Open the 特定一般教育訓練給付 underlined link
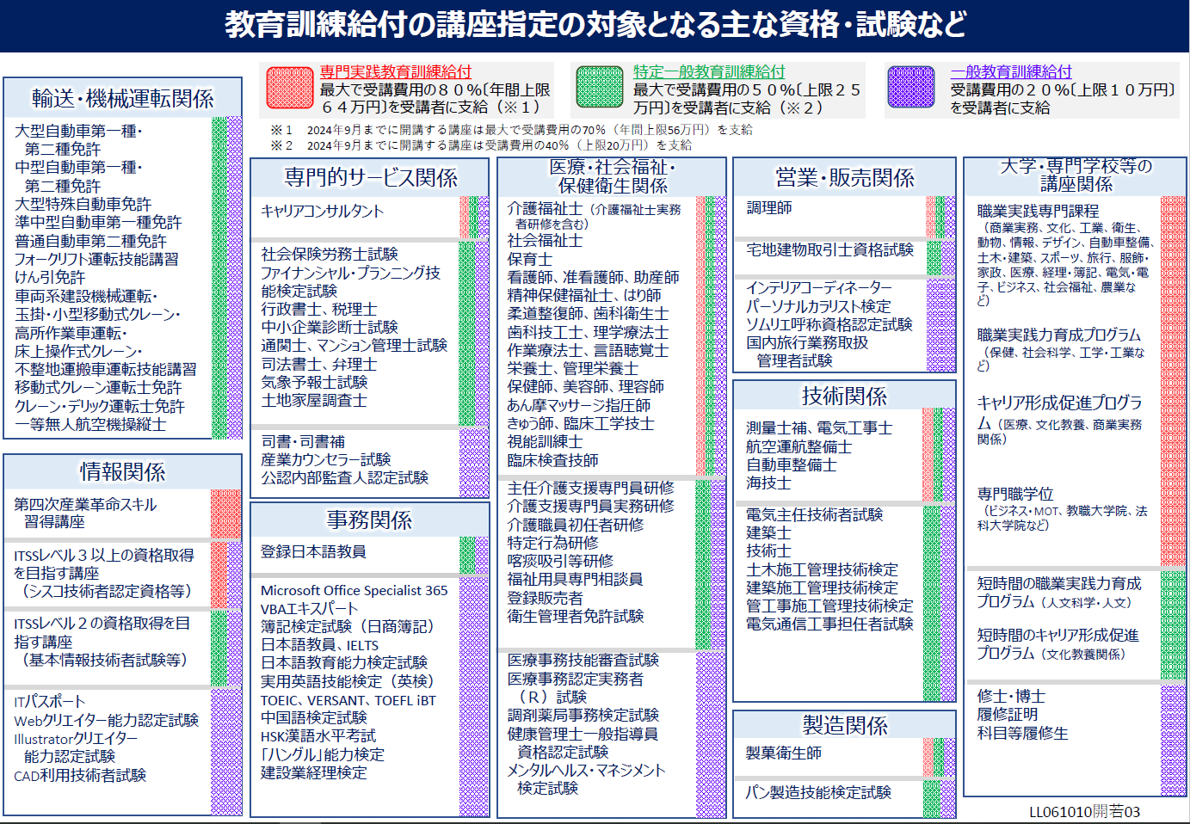 pyautogui.click(x=709, y=72)
